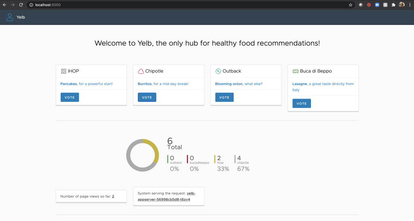Image resolution: width=414 pixels, height=221 pixels.
Task: Vote for Chipotle
Action: click(x=147, y=97)
